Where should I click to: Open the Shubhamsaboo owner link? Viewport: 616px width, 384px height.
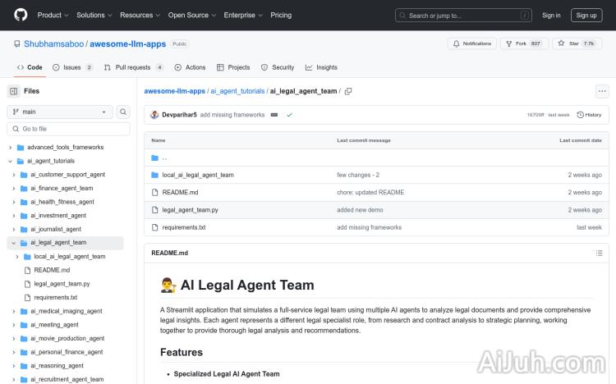[x=54, y=44]
